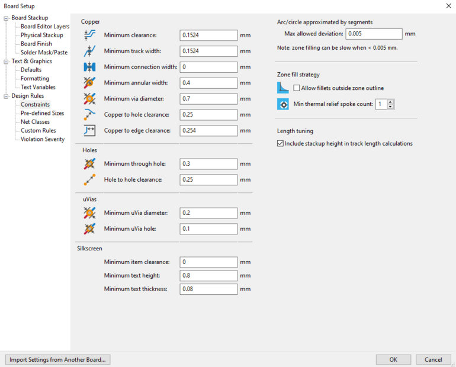The width and height of the screenshot is (456, 367).
Task: Collapse the Design Rules tree node
Action: point(7,96)
